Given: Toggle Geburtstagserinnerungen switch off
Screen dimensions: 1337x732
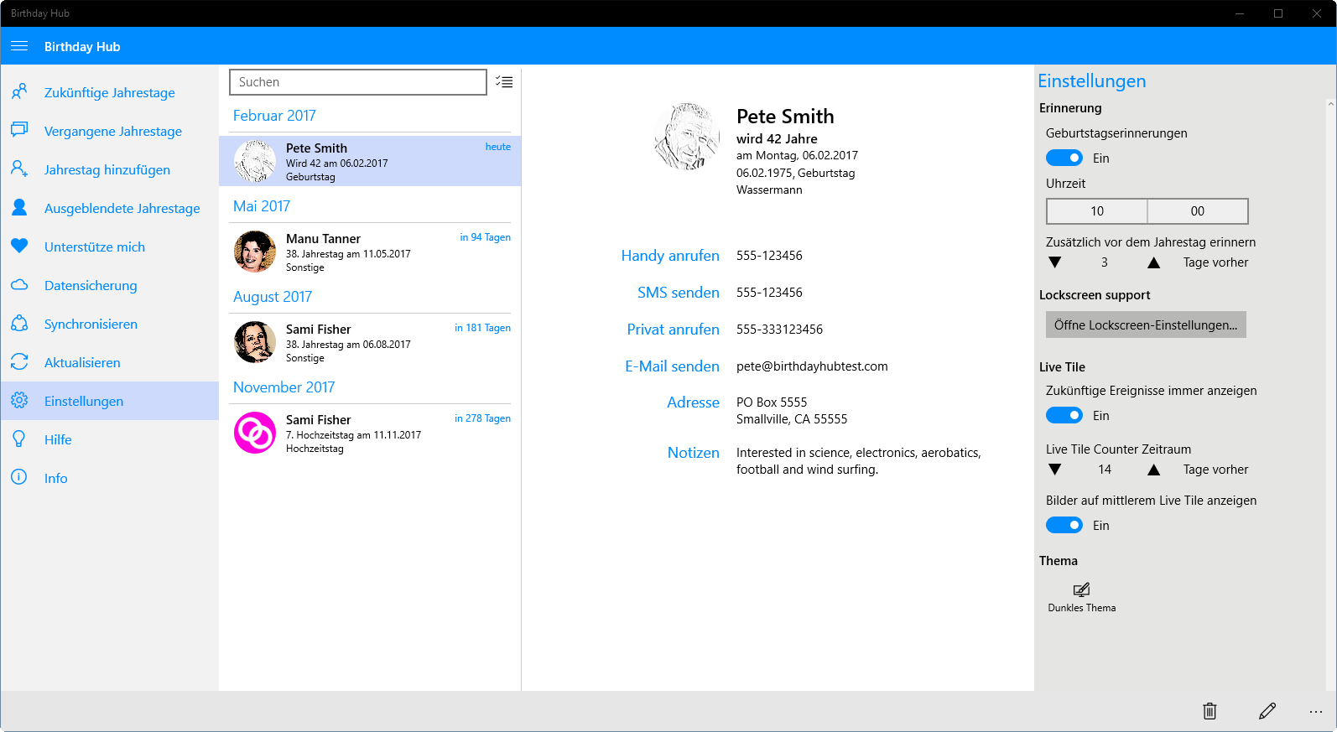Looking at the screenshot, I should click(x=1064, y=158).
